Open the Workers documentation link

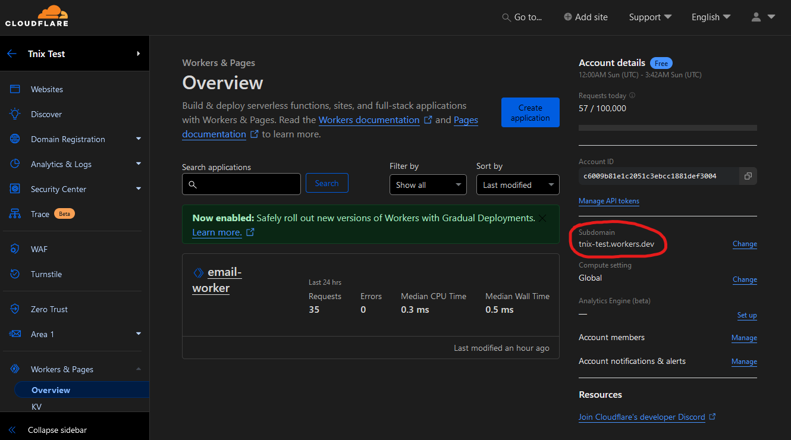pyautogui.click(x=369, y=120)
